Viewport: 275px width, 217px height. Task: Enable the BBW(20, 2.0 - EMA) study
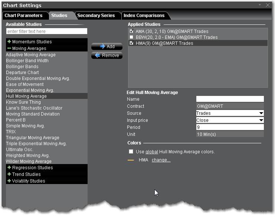131,37
